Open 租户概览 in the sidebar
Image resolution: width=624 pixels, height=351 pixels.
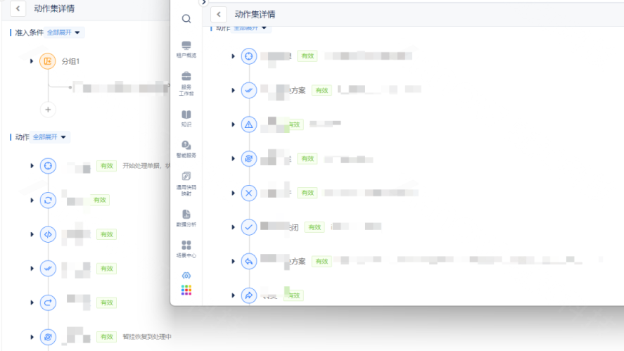point(186,48)
